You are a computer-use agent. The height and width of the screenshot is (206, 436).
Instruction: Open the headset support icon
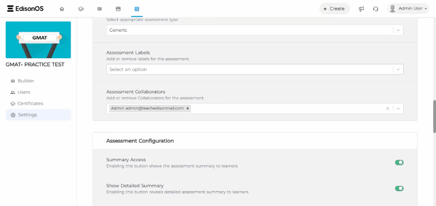pos(375,9)
